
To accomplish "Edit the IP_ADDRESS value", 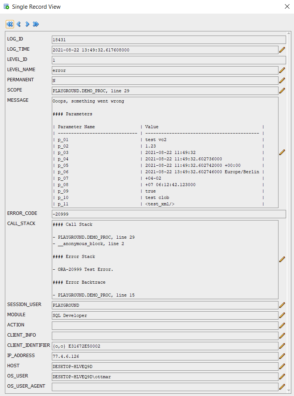I will [282, 356].
